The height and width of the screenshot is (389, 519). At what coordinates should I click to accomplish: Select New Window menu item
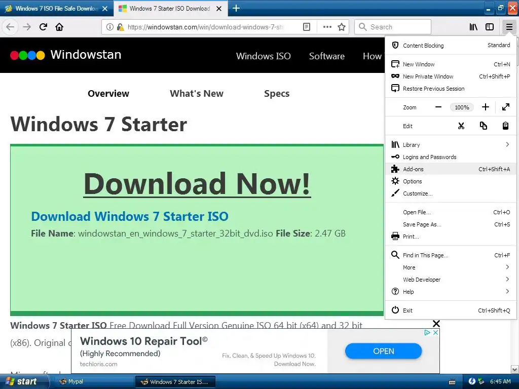[451, 64]
